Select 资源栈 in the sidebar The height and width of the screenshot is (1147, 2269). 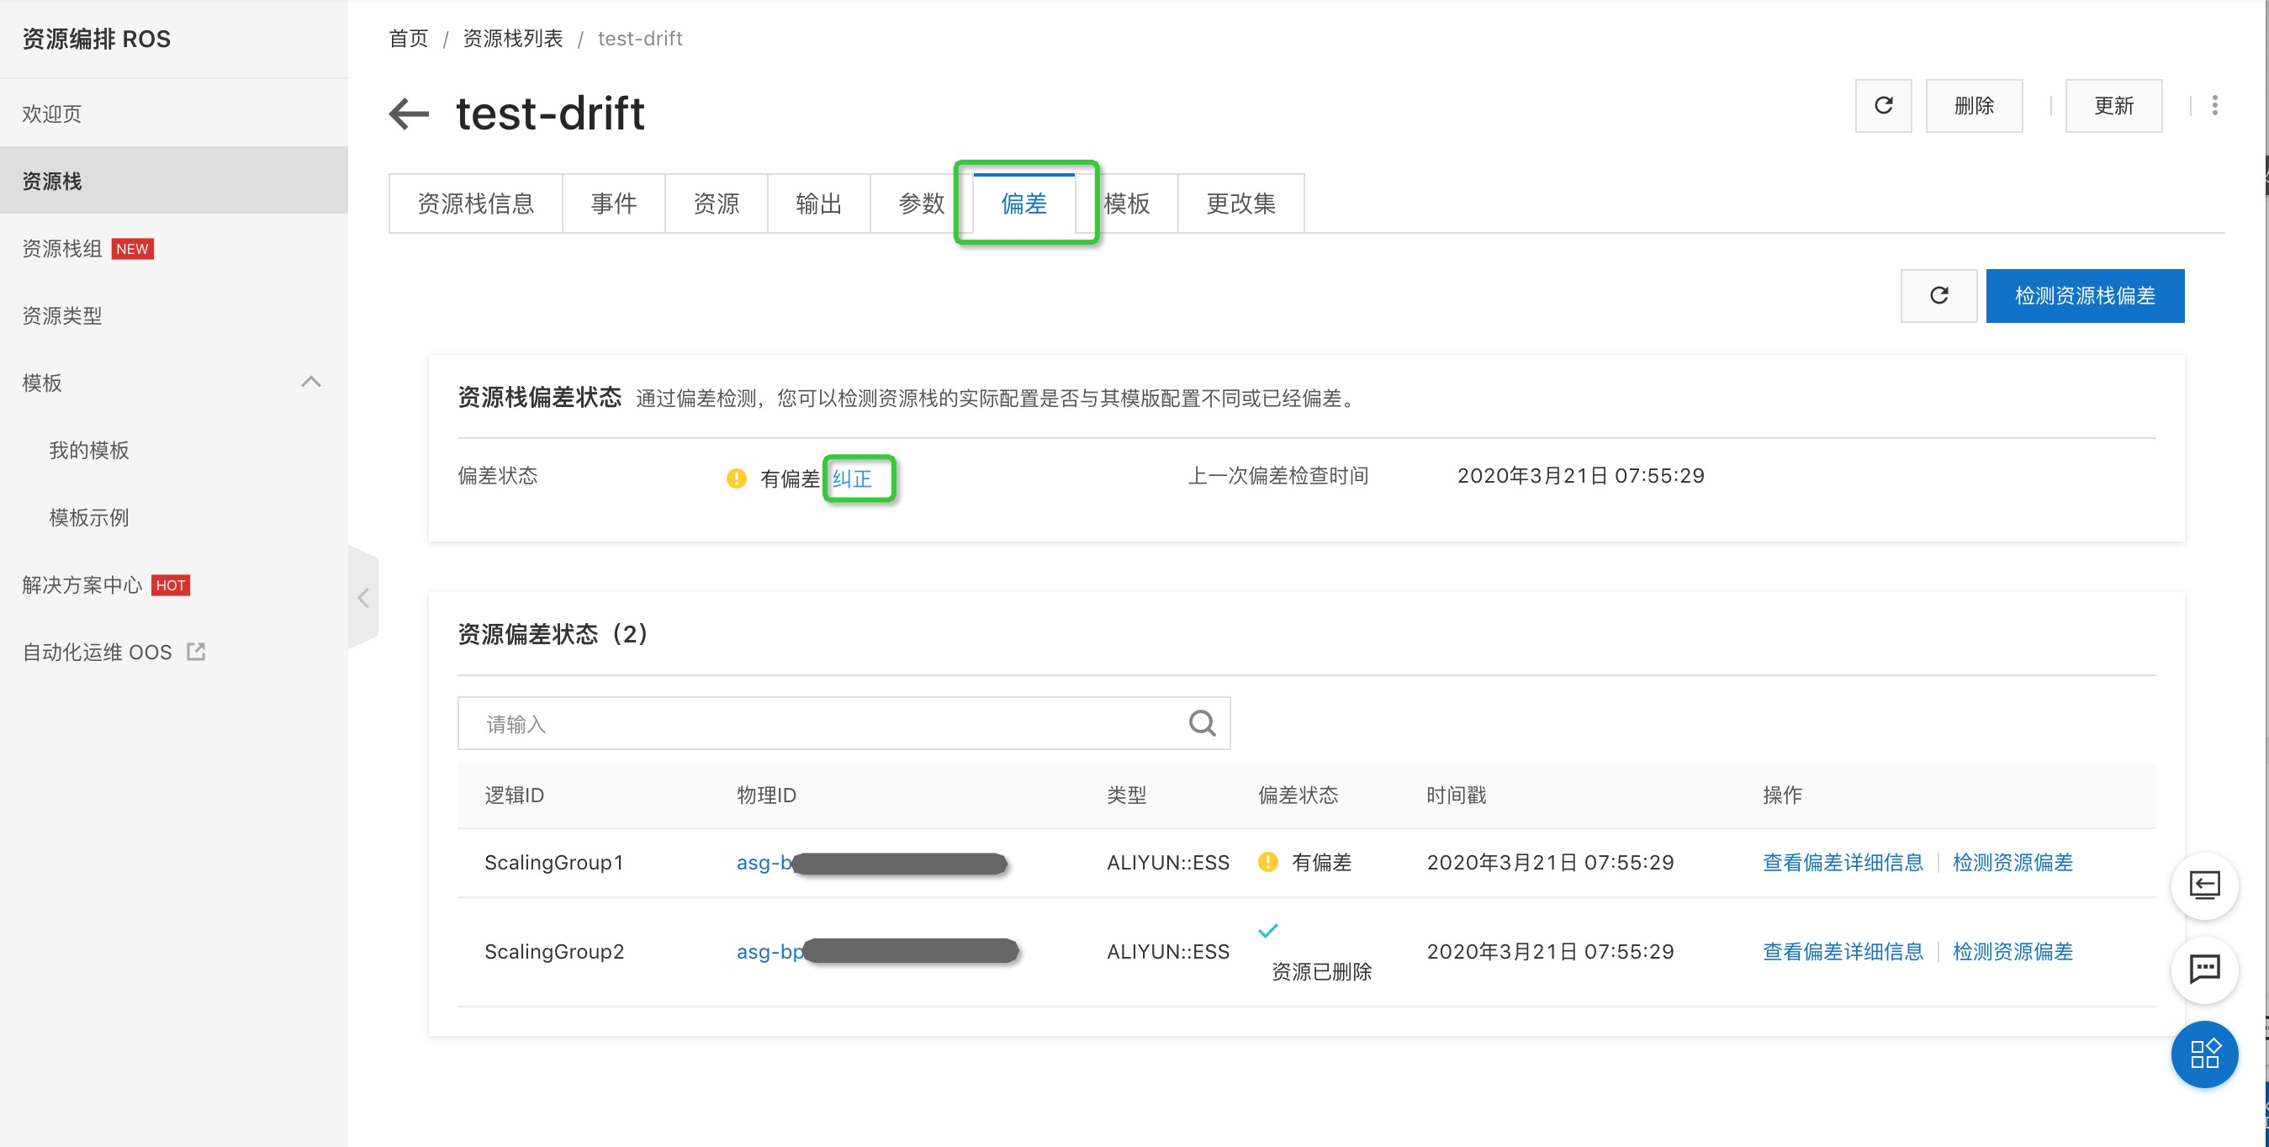pos(174,181)
